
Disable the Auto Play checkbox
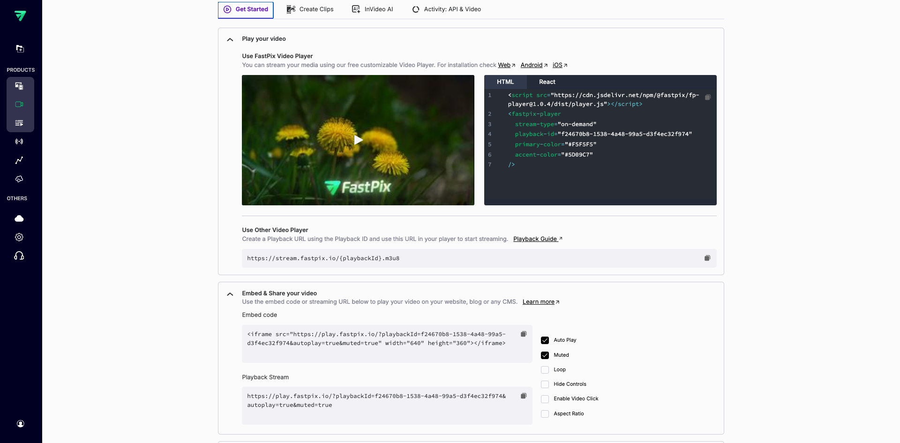pyautogui.click(x=545, y=340)
